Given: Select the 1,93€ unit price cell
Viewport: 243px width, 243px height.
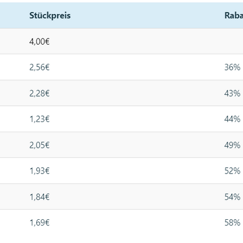Looking at the screenshot, I should [40, 171].
